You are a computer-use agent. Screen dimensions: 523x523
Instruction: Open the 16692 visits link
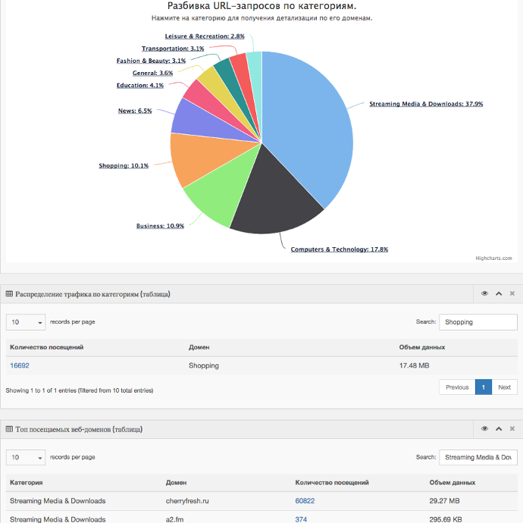point(20,365)
